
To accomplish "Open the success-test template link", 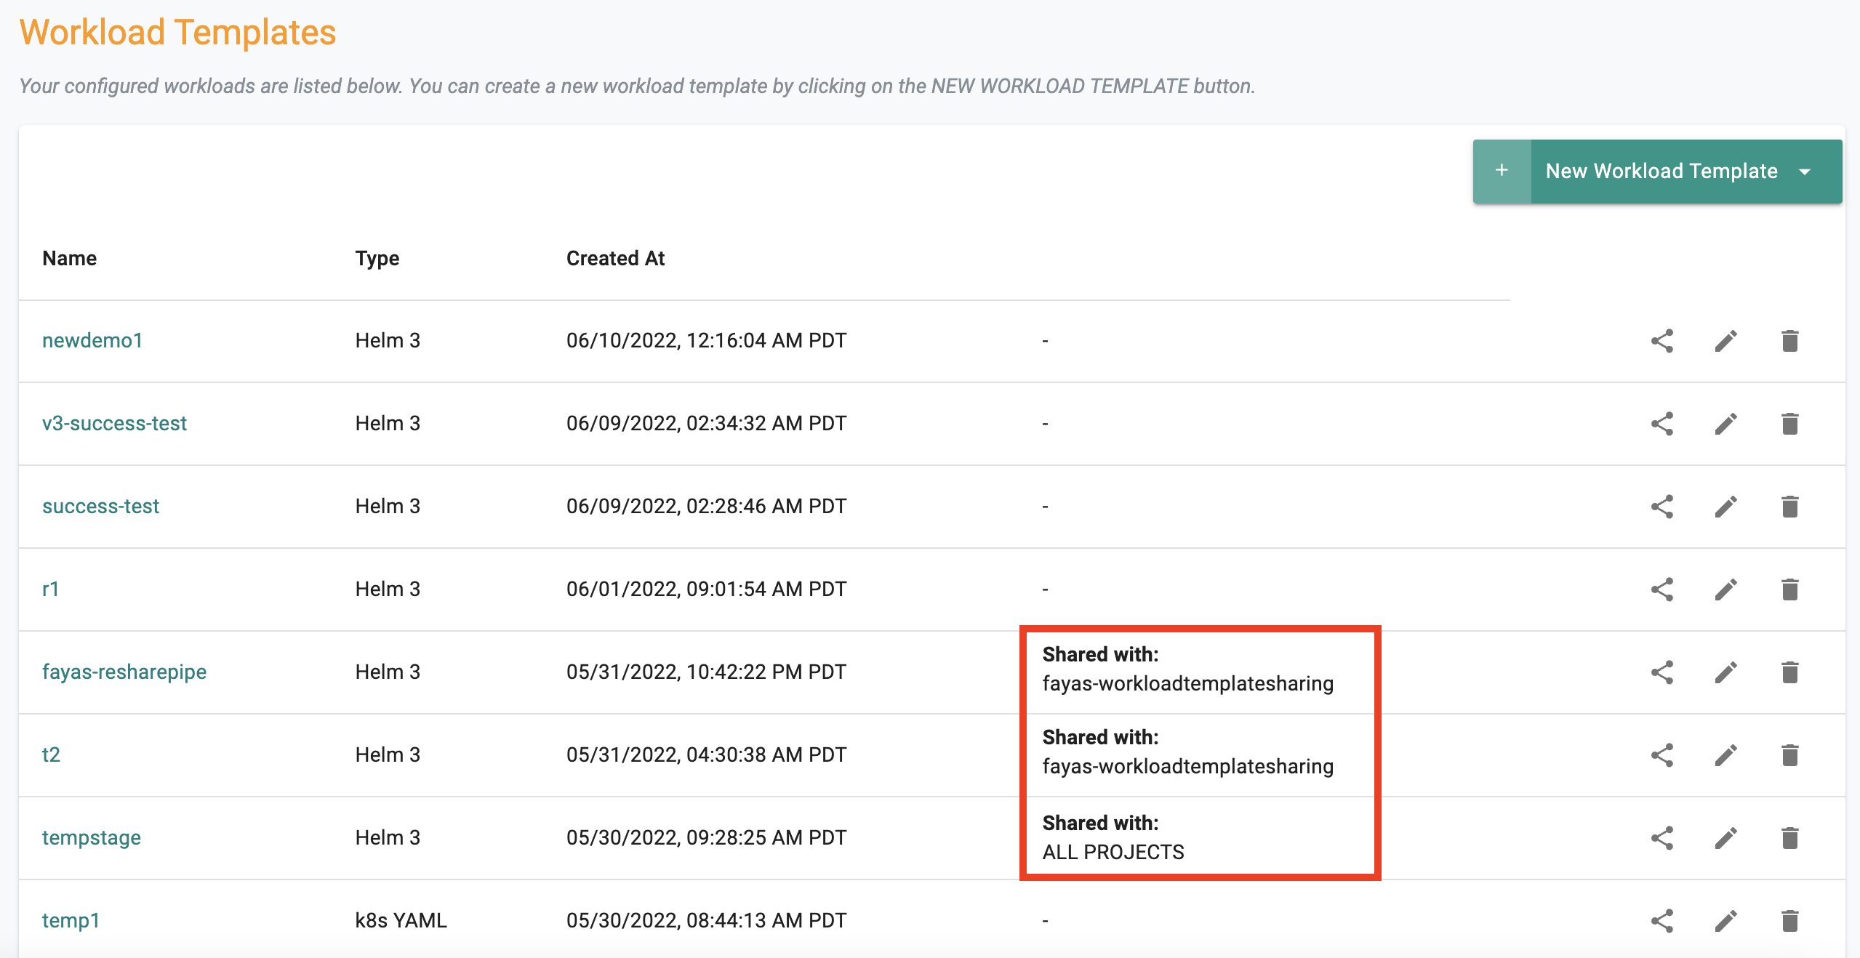I will pos(100,506).
